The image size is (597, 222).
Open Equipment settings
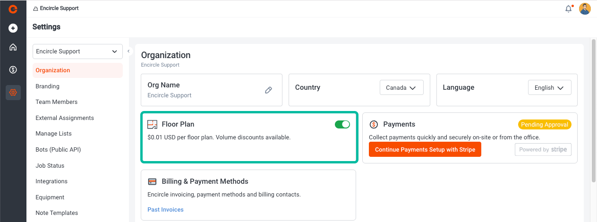pyautogui.click(x=50, y=197)
